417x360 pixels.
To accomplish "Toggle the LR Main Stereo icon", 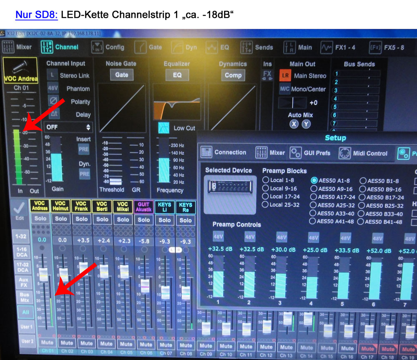I will click(x=285, y=75).
